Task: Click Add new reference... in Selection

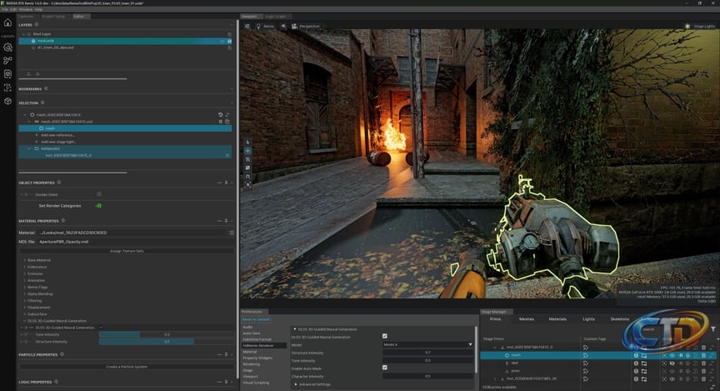Action: pyautogui.click(x=57, y=135)
